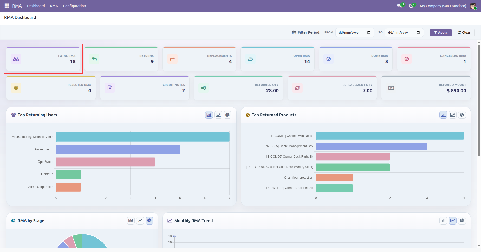
Task: Toggle Monthly RMA Trend pie chart view
Action: click(x=462, y=221)
